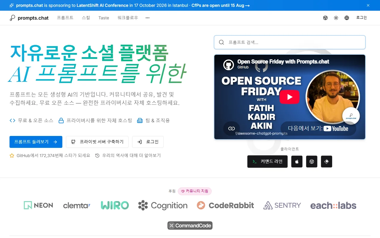
Task: Click the prompts.chat watermark badge on video
Action: (x=351, y=116)
